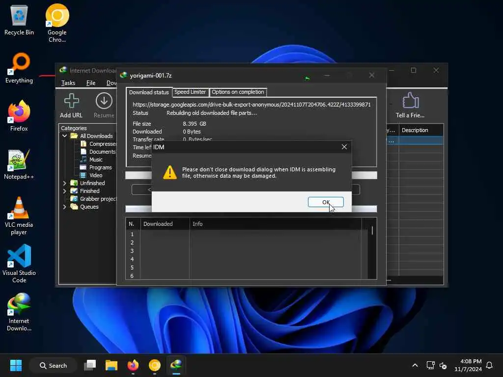
Task: Click the yellow warning triangle icon
Action: pyautogui.click(x=169, y=172)
